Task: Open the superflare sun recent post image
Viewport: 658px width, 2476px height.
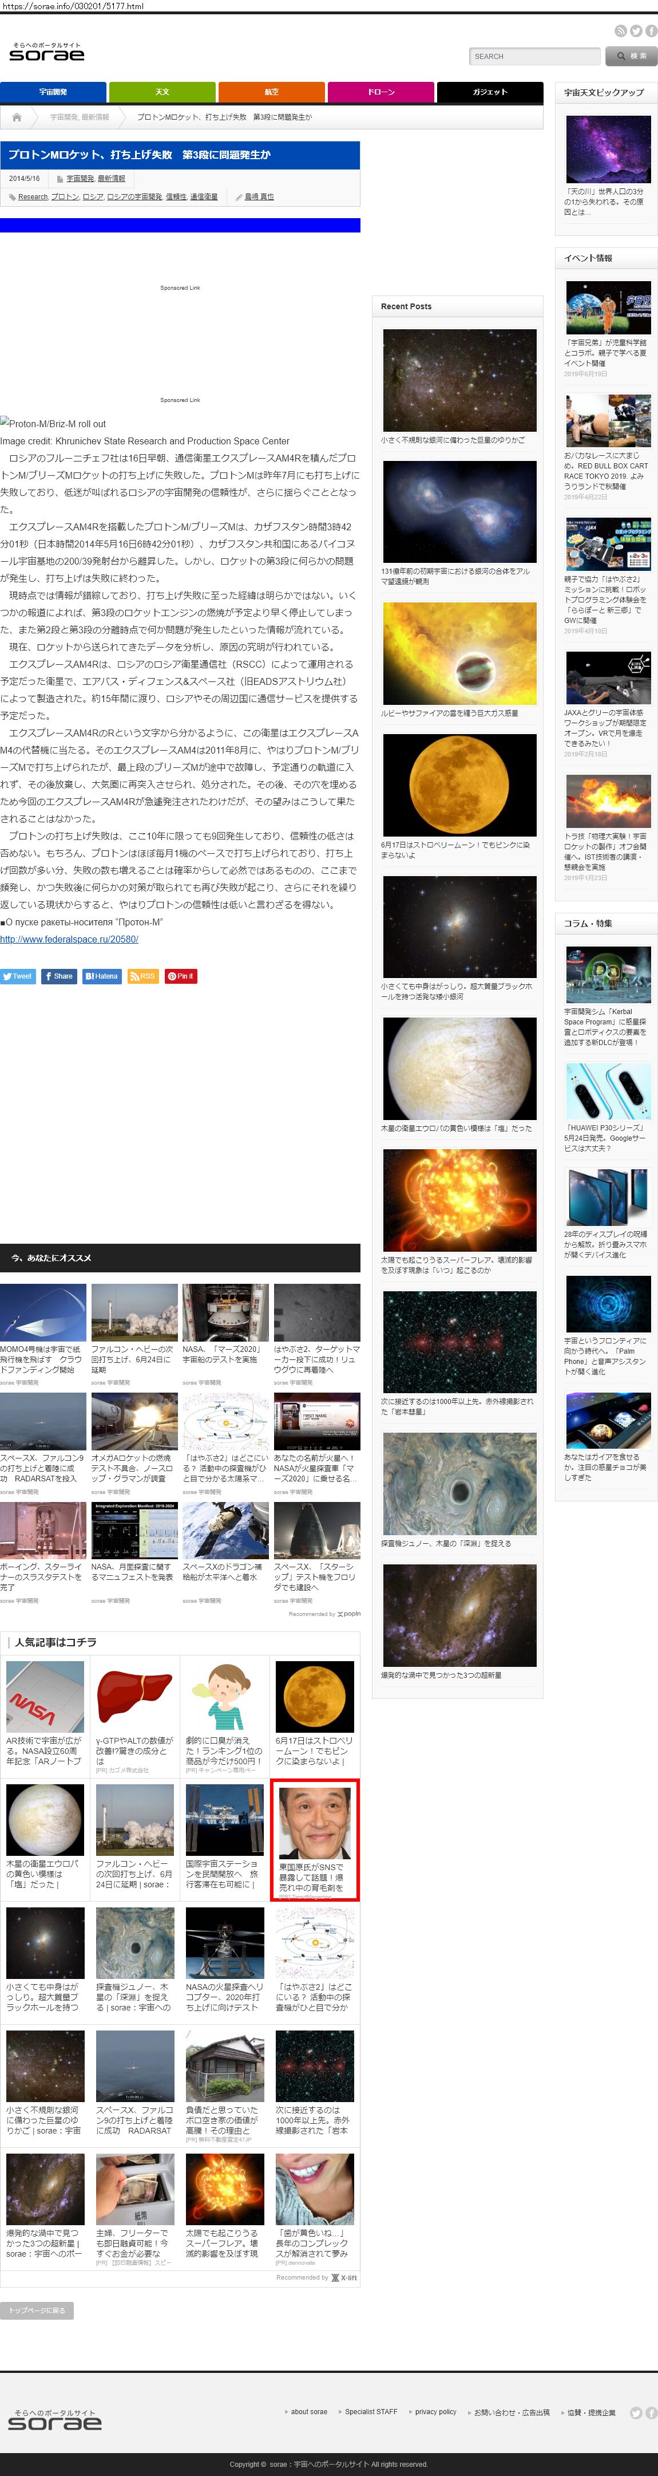Action: pyautogui.click(x=459, y=1200)
